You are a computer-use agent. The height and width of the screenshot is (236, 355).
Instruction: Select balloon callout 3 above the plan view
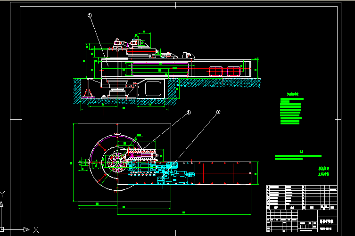click(x=218, y=113)
